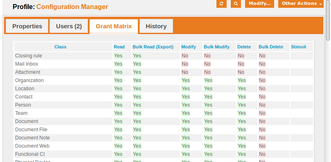Viewport: 331px width, 162px height.
Task: Switch to the Properties tab
Action: point(27,26)
